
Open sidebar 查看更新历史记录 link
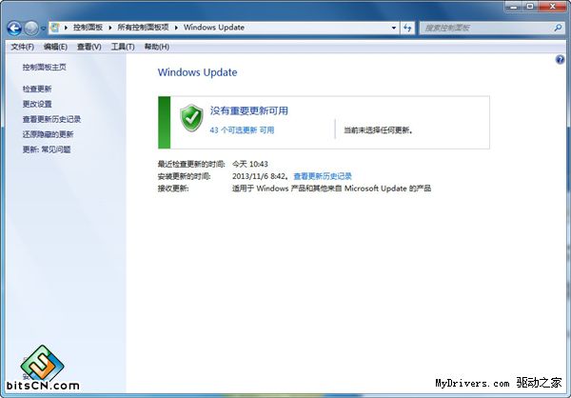click(51, 119)
